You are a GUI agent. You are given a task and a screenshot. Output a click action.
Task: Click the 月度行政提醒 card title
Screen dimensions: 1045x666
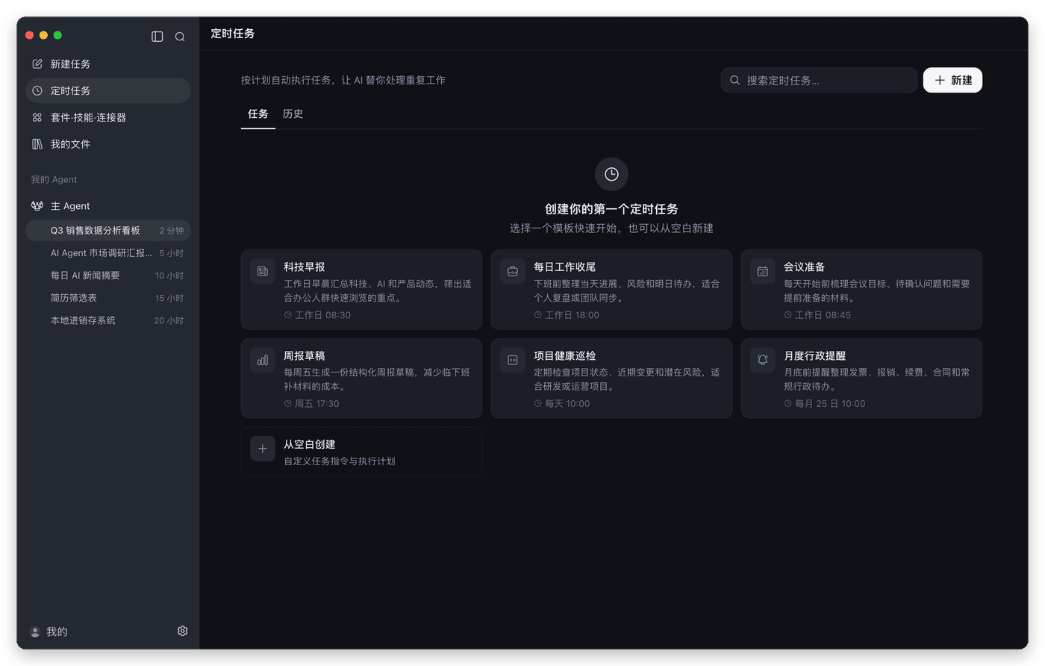pyautogui.click(x=814, y=356)
